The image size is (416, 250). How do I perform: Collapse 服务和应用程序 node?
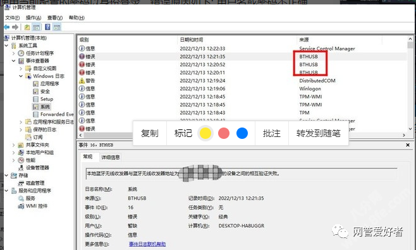click(6, 191)
